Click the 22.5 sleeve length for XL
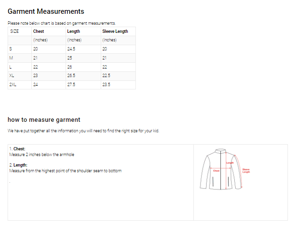 pos(106,75)
